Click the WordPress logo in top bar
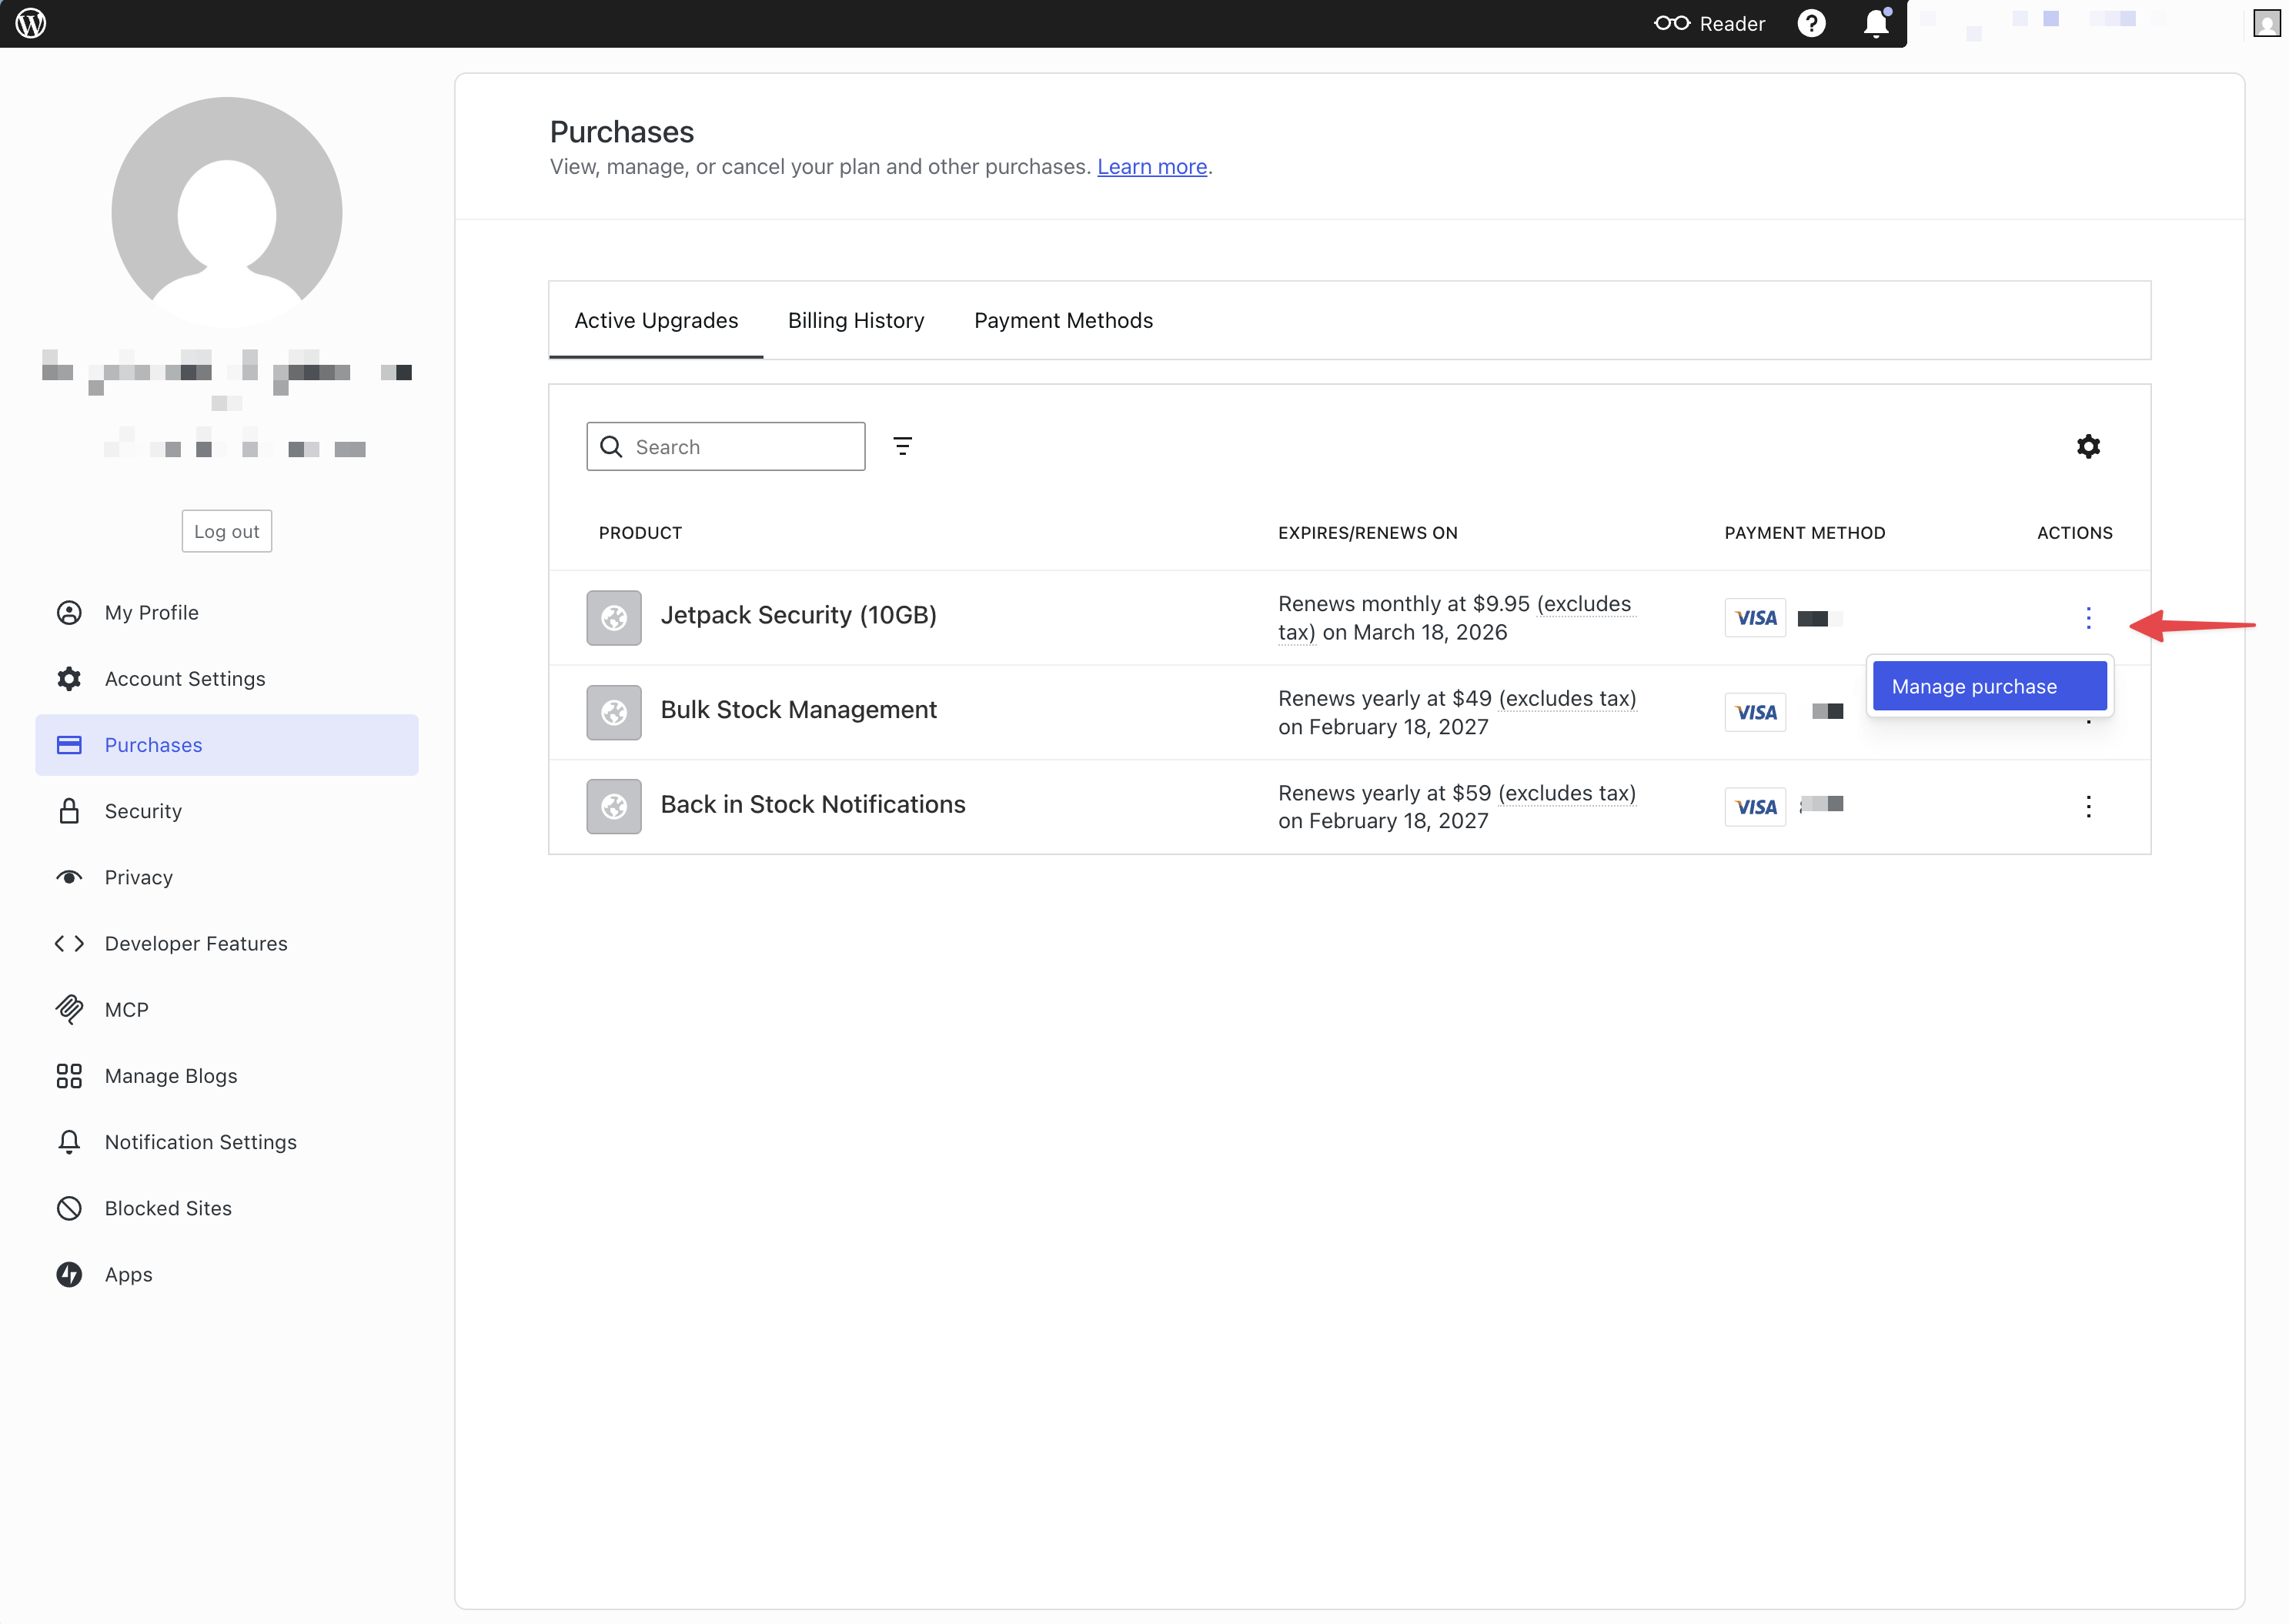 click(31, 23)
